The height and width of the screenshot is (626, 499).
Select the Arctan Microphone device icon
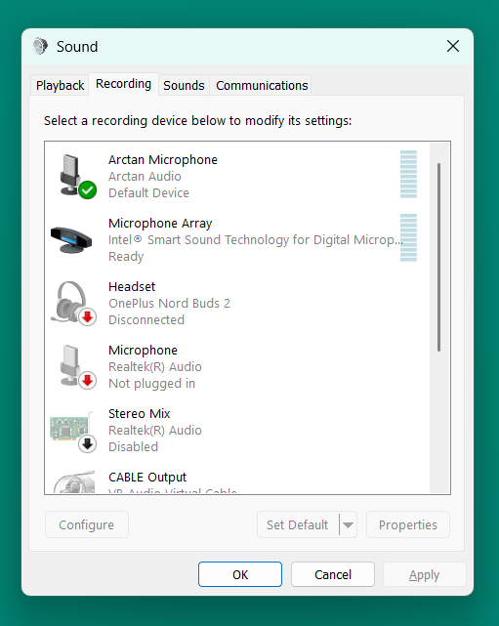point(78,176)
